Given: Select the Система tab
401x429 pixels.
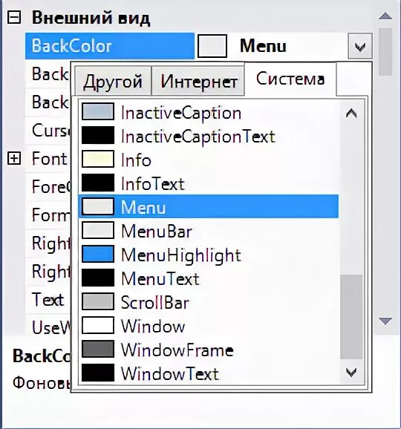Looking at the screenshot, I should click(290, 79).
